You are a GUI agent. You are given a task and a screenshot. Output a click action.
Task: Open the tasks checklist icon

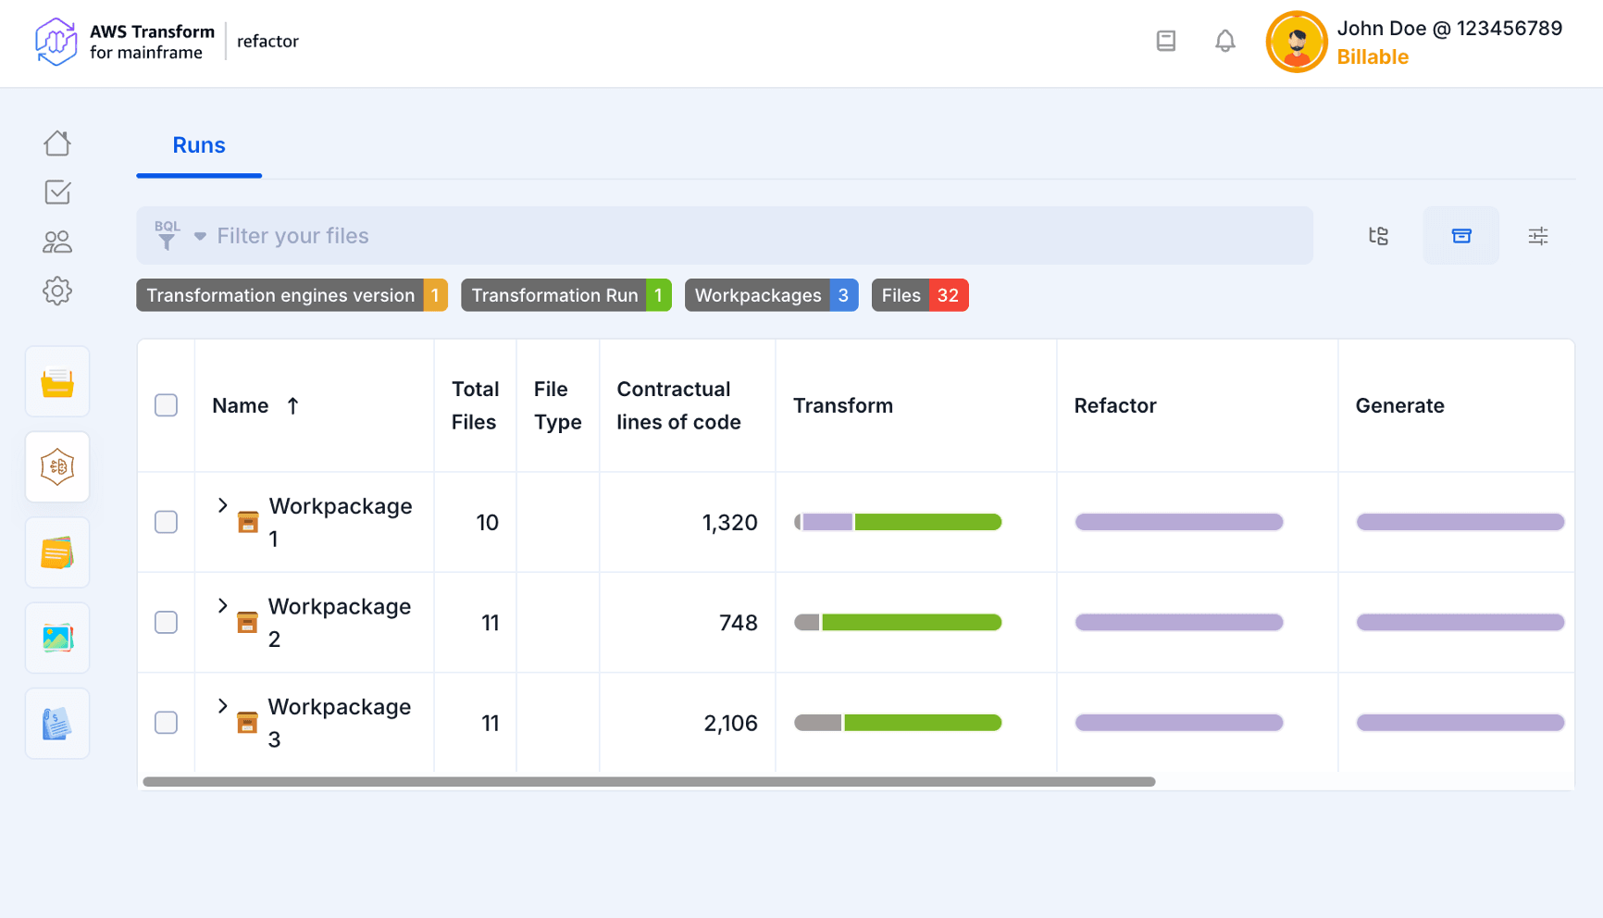pos(57,192)
